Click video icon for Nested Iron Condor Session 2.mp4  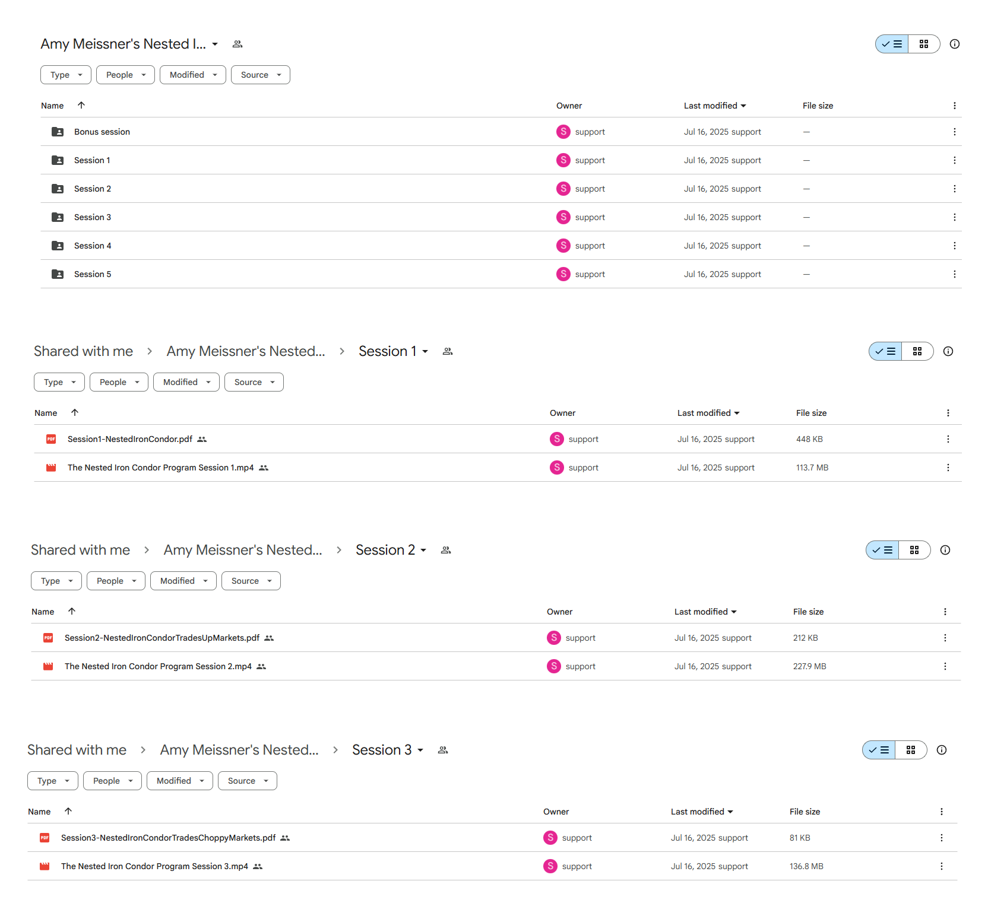[48, 666]
